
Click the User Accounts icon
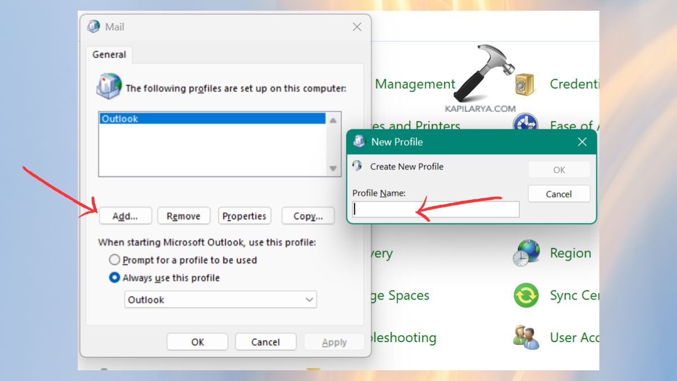click(x=525, y=337)
